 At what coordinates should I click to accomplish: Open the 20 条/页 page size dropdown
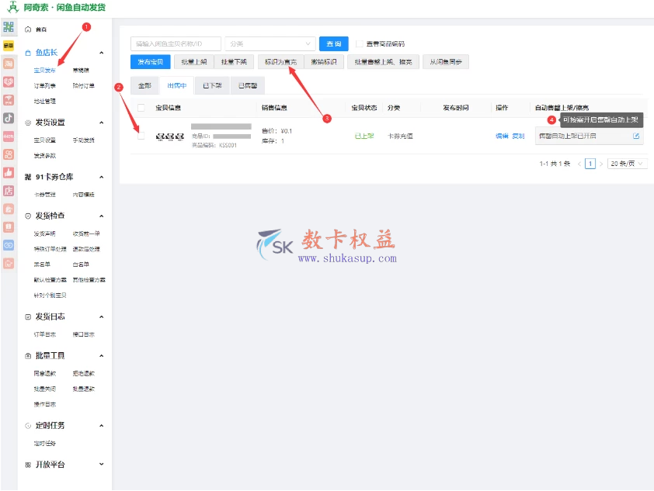tap(628, 164)
